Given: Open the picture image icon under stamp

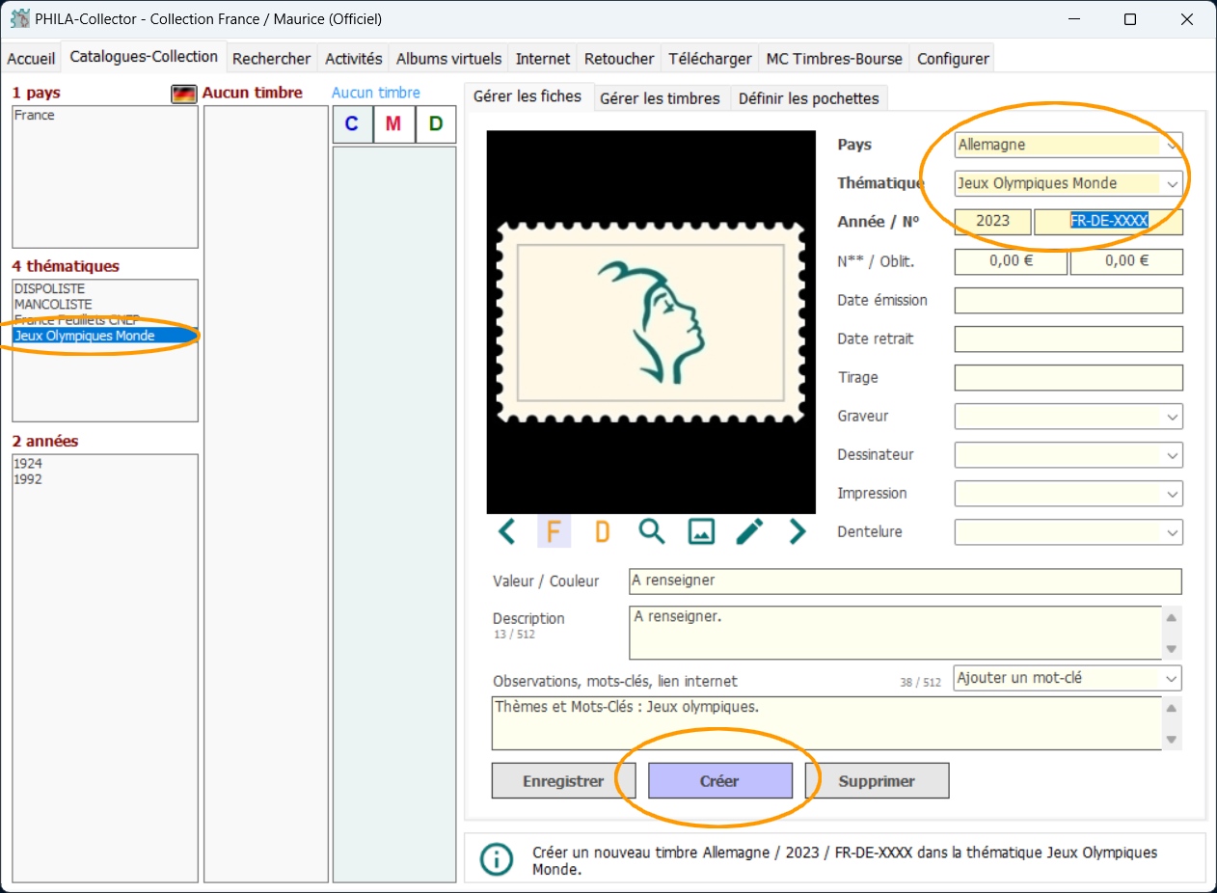Looking at the screenshot, I should pos(701,531).
